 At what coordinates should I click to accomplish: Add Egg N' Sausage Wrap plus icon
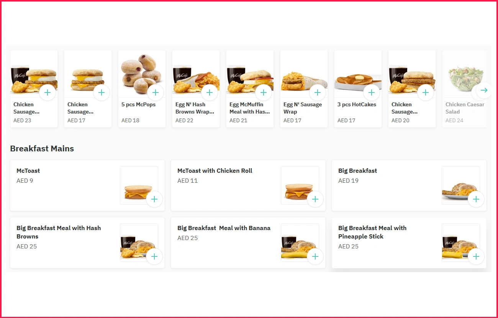(x=318, y=92)
